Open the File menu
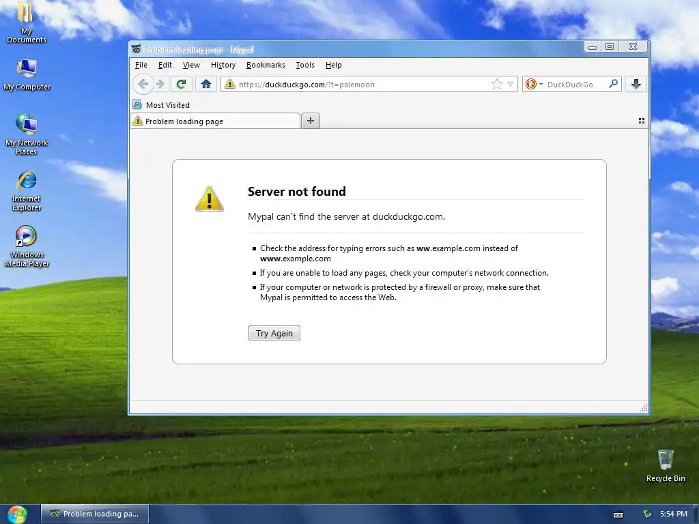Image resolution: width=699 pixels, height=524 pixels. coord(141,65)
